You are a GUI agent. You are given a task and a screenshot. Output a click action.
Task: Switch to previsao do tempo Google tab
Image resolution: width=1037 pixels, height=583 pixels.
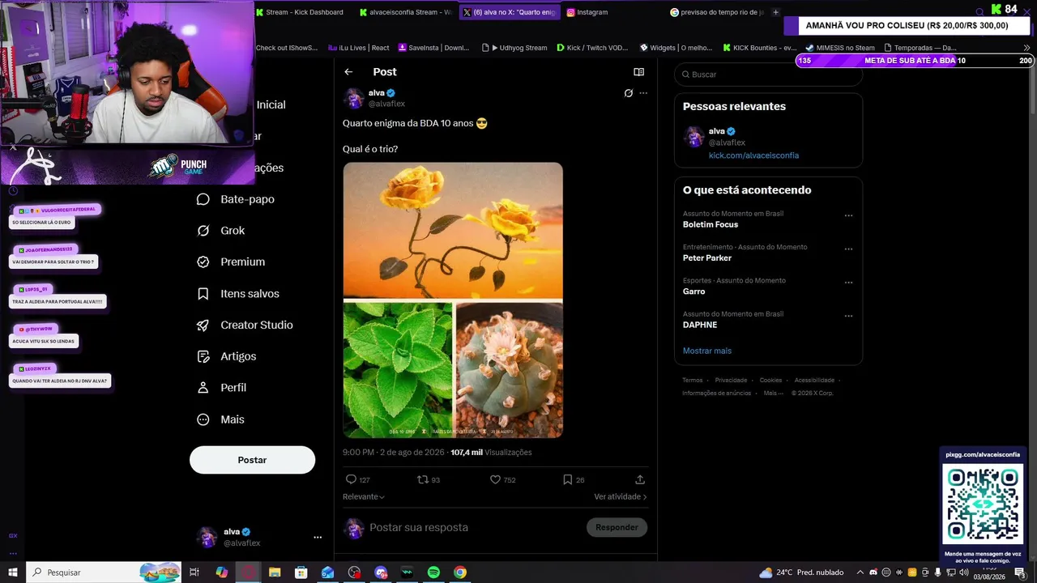click(717, 12)
